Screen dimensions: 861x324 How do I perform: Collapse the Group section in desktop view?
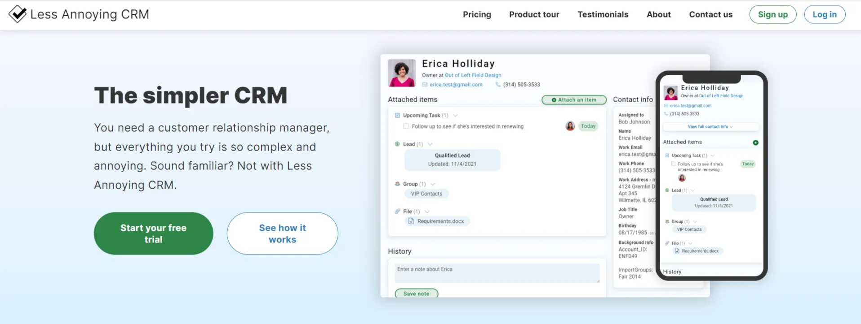[433, 184]
